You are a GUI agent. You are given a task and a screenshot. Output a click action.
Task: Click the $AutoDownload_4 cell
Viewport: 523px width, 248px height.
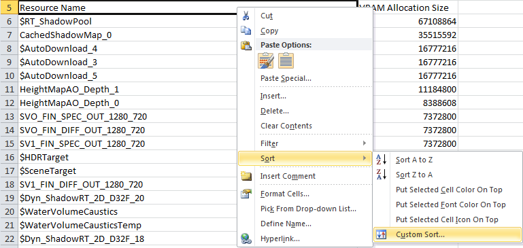pos(127,49)
